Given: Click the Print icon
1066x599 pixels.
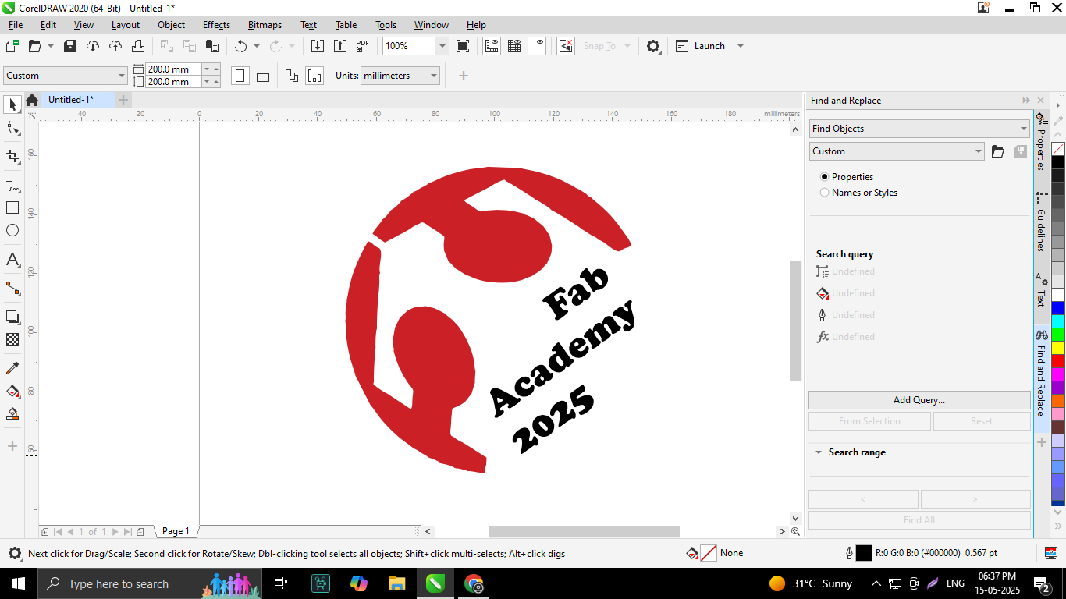Looking at the screenshot, I should pos(138,46).
